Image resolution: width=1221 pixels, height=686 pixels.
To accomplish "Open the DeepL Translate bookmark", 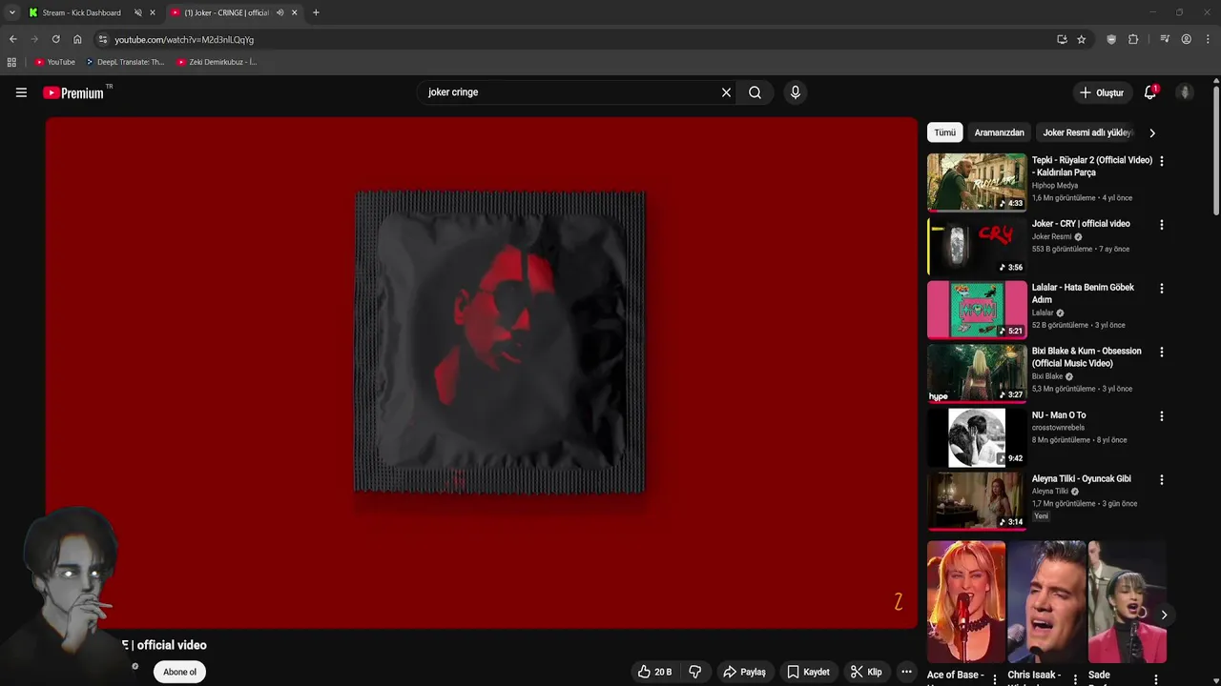I will 125,62.
